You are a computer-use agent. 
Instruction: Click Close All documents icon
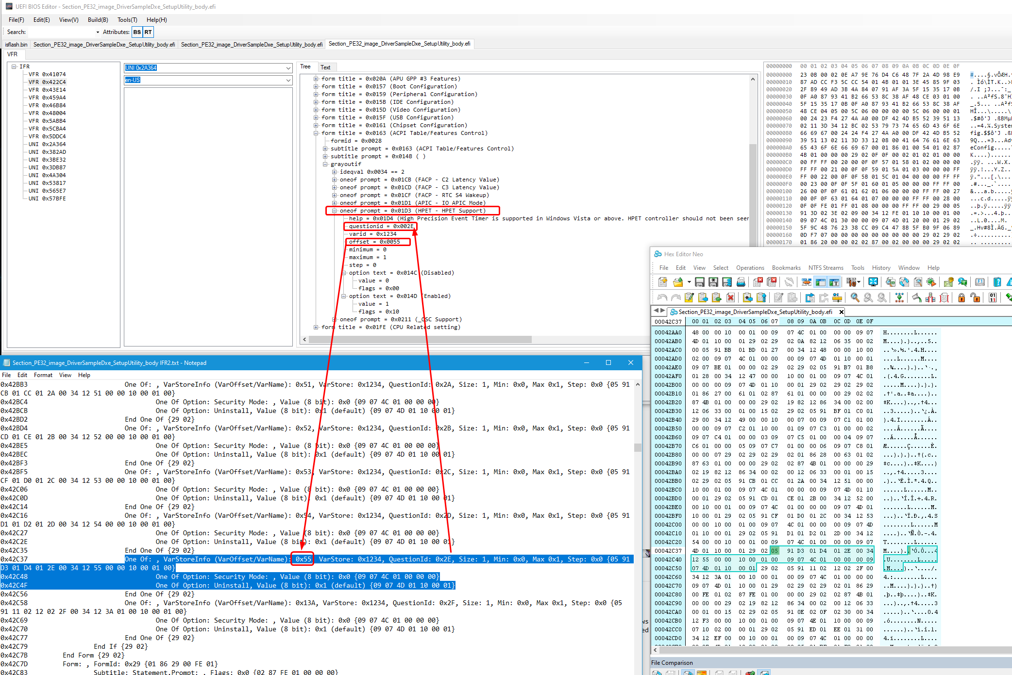(771, 282)
